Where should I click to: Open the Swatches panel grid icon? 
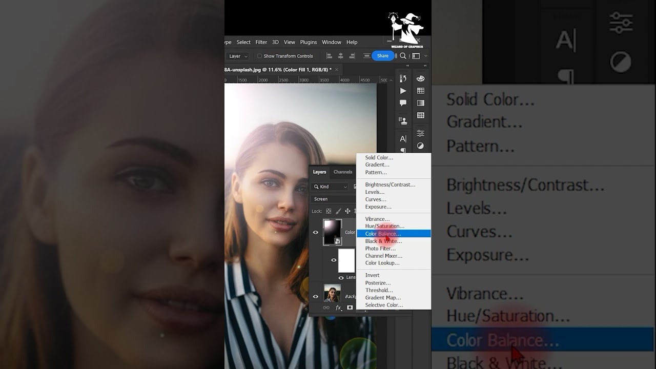click(x=421, y=91)
